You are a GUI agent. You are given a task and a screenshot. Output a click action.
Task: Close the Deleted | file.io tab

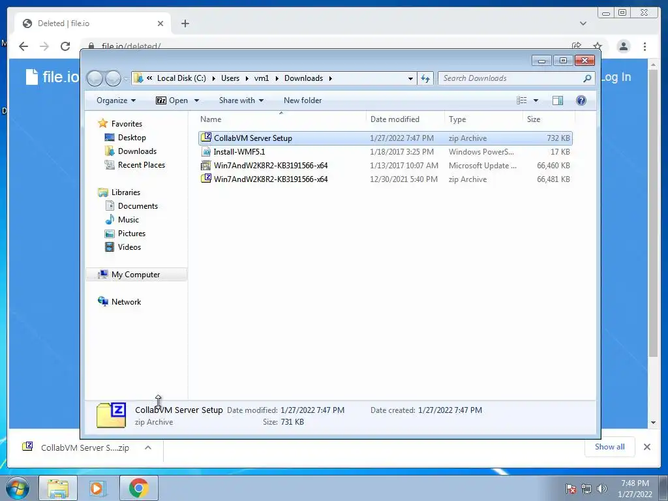[x=160, y=23]
